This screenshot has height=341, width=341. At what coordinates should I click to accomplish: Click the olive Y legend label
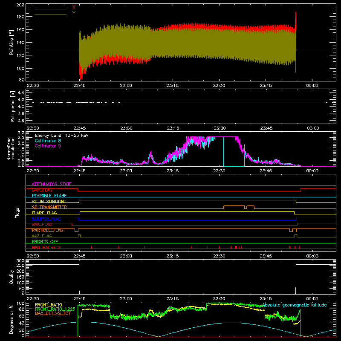[x=74, y=13]
